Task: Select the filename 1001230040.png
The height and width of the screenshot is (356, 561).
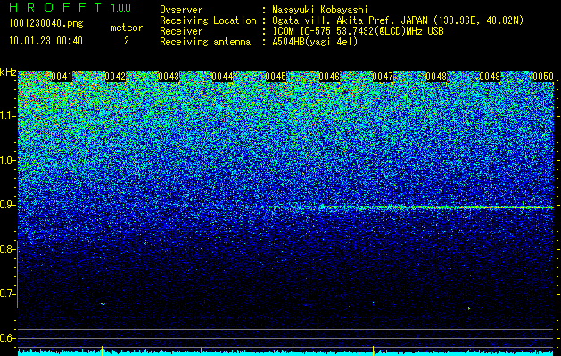Action: [x=46, y=23]
